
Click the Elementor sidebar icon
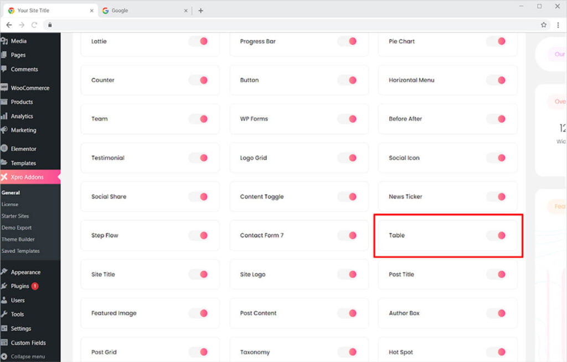coord(4,149)
